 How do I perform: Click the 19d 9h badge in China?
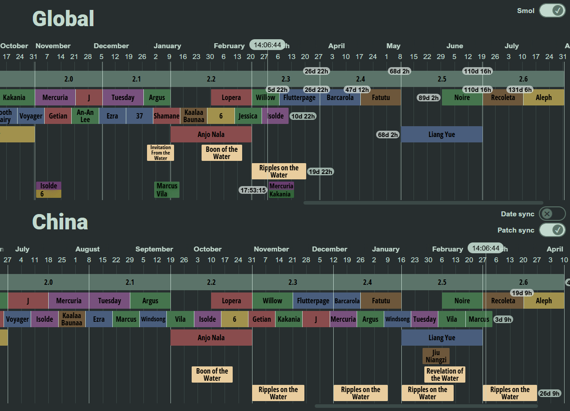[523, 293]
